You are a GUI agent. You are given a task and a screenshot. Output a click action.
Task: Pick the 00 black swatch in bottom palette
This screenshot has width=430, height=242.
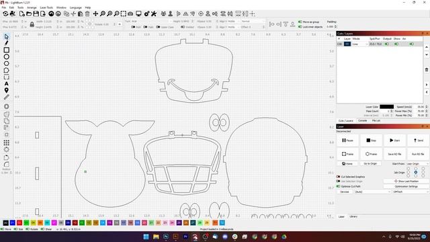(x=5, y=223)
